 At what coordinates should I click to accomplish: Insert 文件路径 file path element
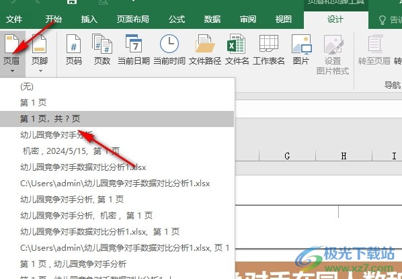pyautogui.click(x=205, y=50)
